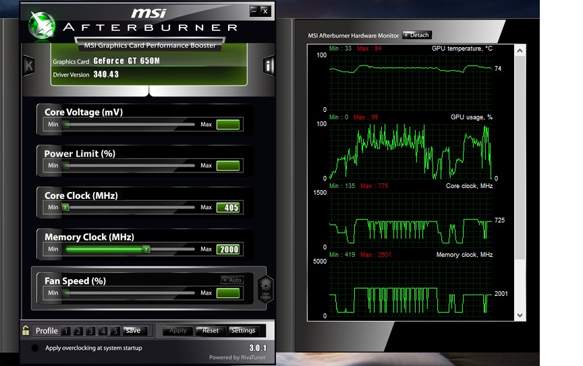Click the Core Voltage slider track
The image size is (583, 366).
[x=130, y=125]
